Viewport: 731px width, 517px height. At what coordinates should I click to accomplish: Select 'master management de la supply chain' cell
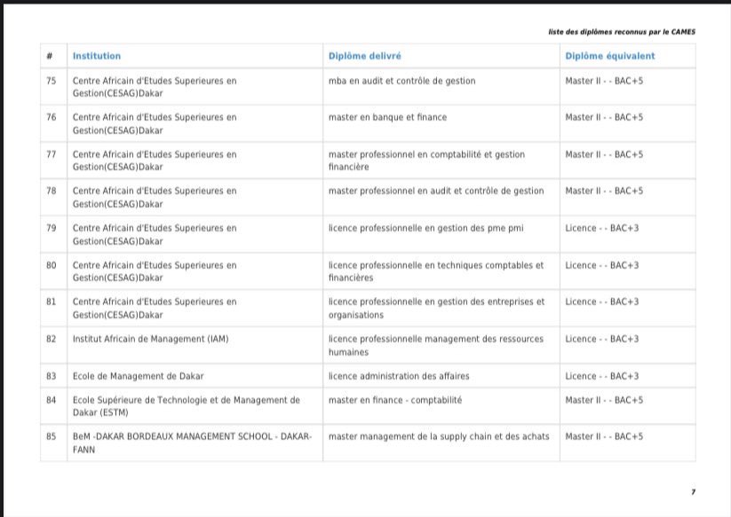point(438,436)
